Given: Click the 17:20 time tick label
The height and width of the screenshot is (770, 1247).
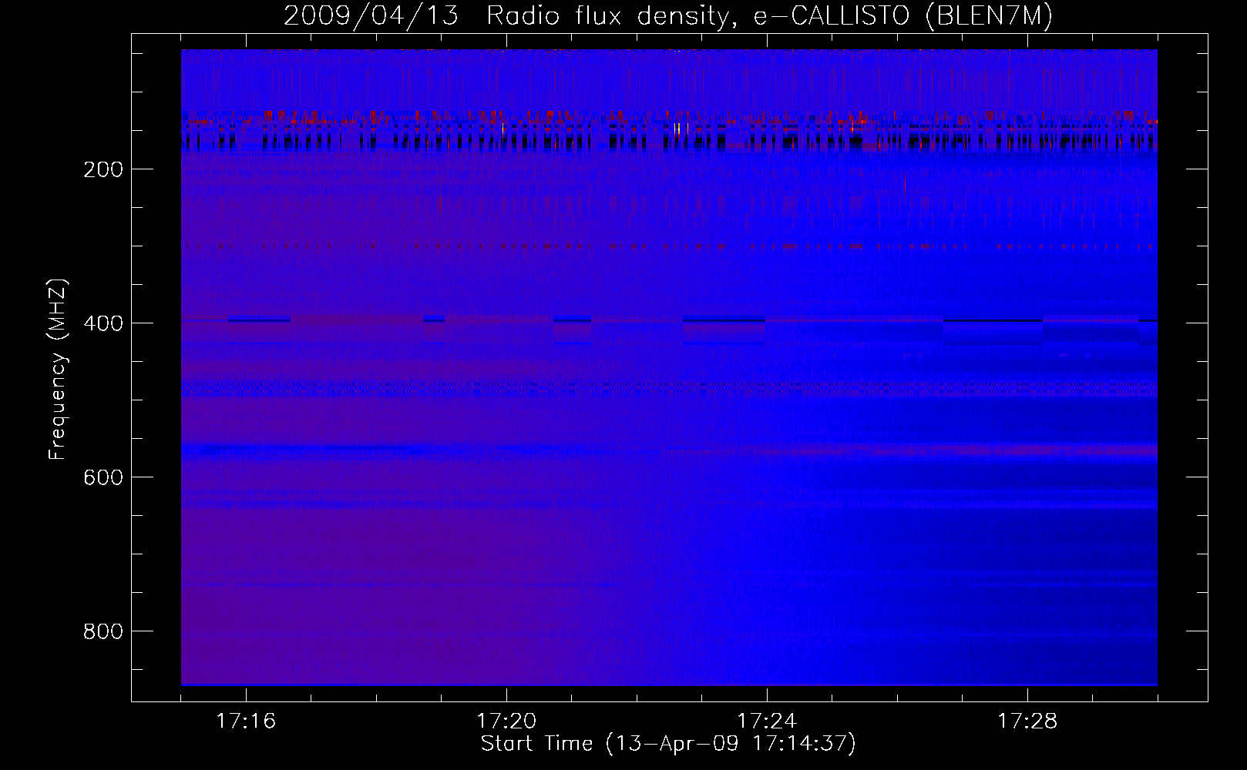Looking at the screenshot, I should [x=506, y=721].
